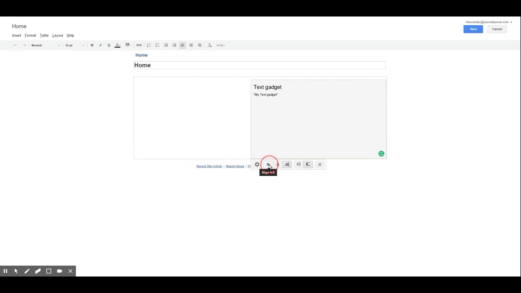The image size is (521, 293).
Task: Increase the indent
Action: tap(174, 45)
